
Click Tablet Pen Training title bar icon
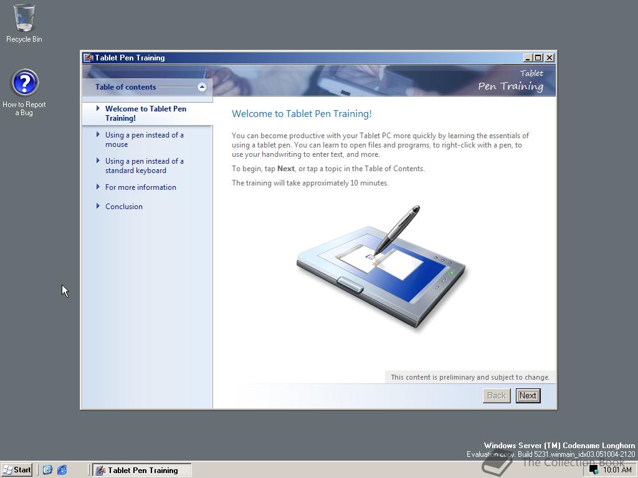coord(88,58)
